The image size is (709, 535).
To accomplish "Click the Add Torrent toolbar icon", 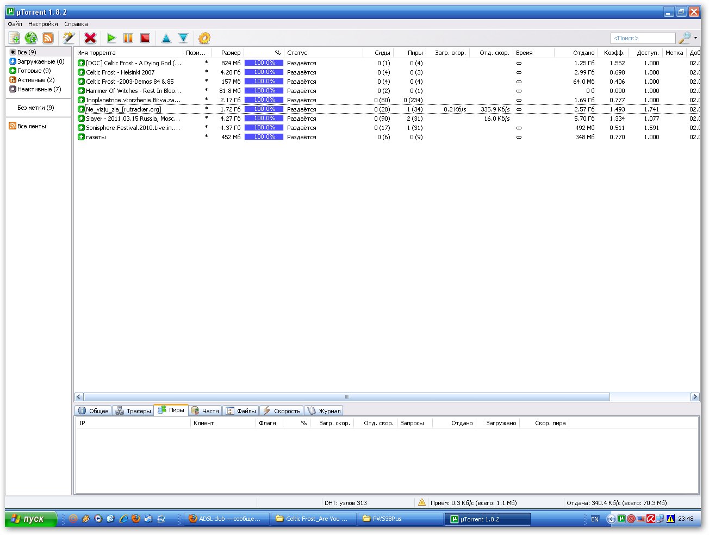I will coord(15,38).
